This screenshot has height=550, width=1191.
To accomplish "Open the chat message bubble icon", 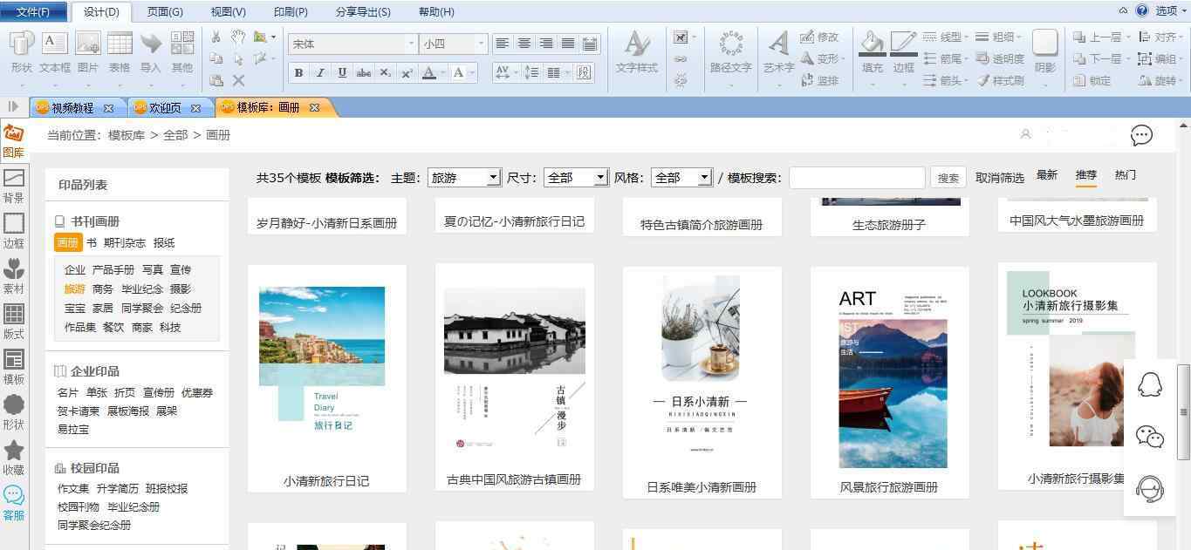I will [1141, 135].
